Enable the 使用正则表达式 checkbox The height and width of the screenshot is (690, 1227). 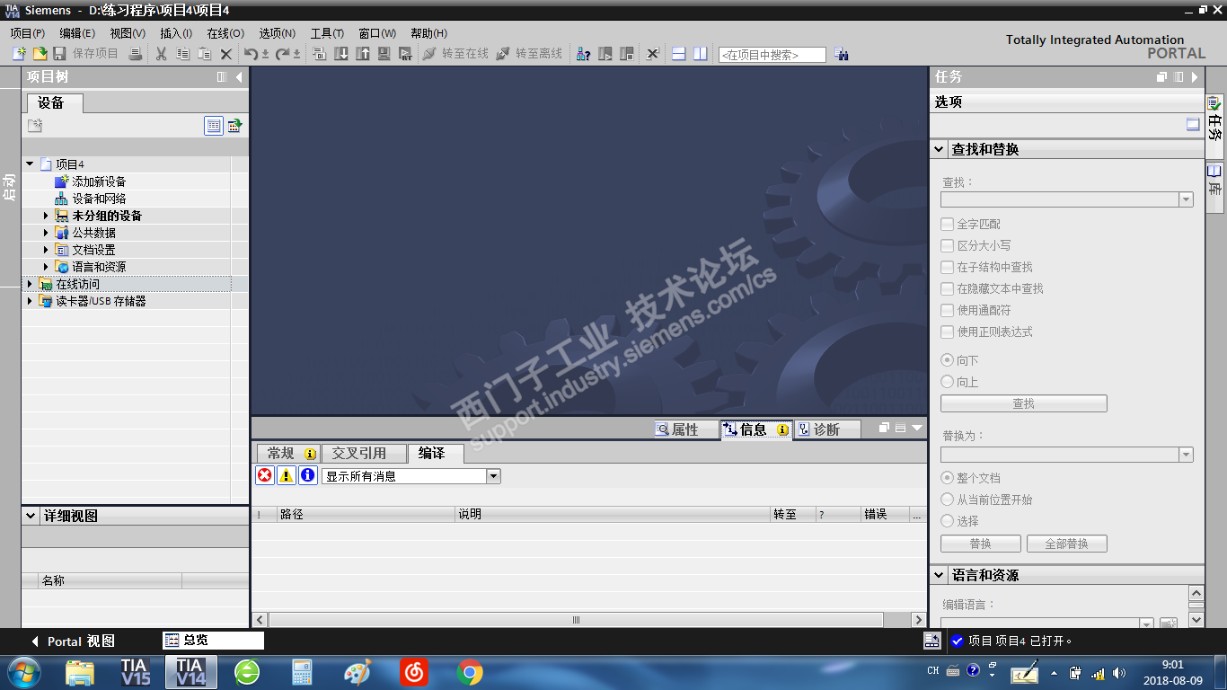(947, 332)
